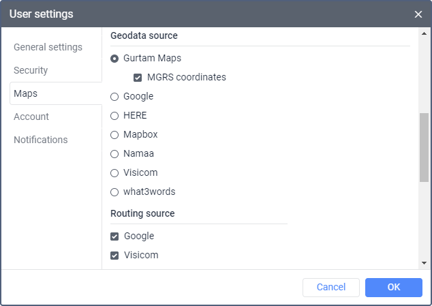This screenshot has height=306, width=432.
Task: Disable Google routing source checkbox
Action: point(114,236)
